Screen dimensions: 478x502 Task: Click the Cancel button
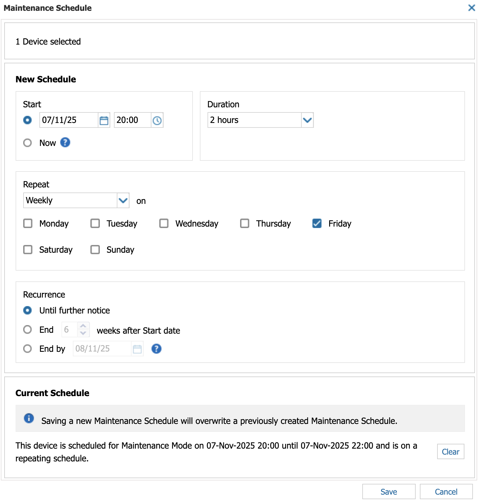(x=446, y=492)
